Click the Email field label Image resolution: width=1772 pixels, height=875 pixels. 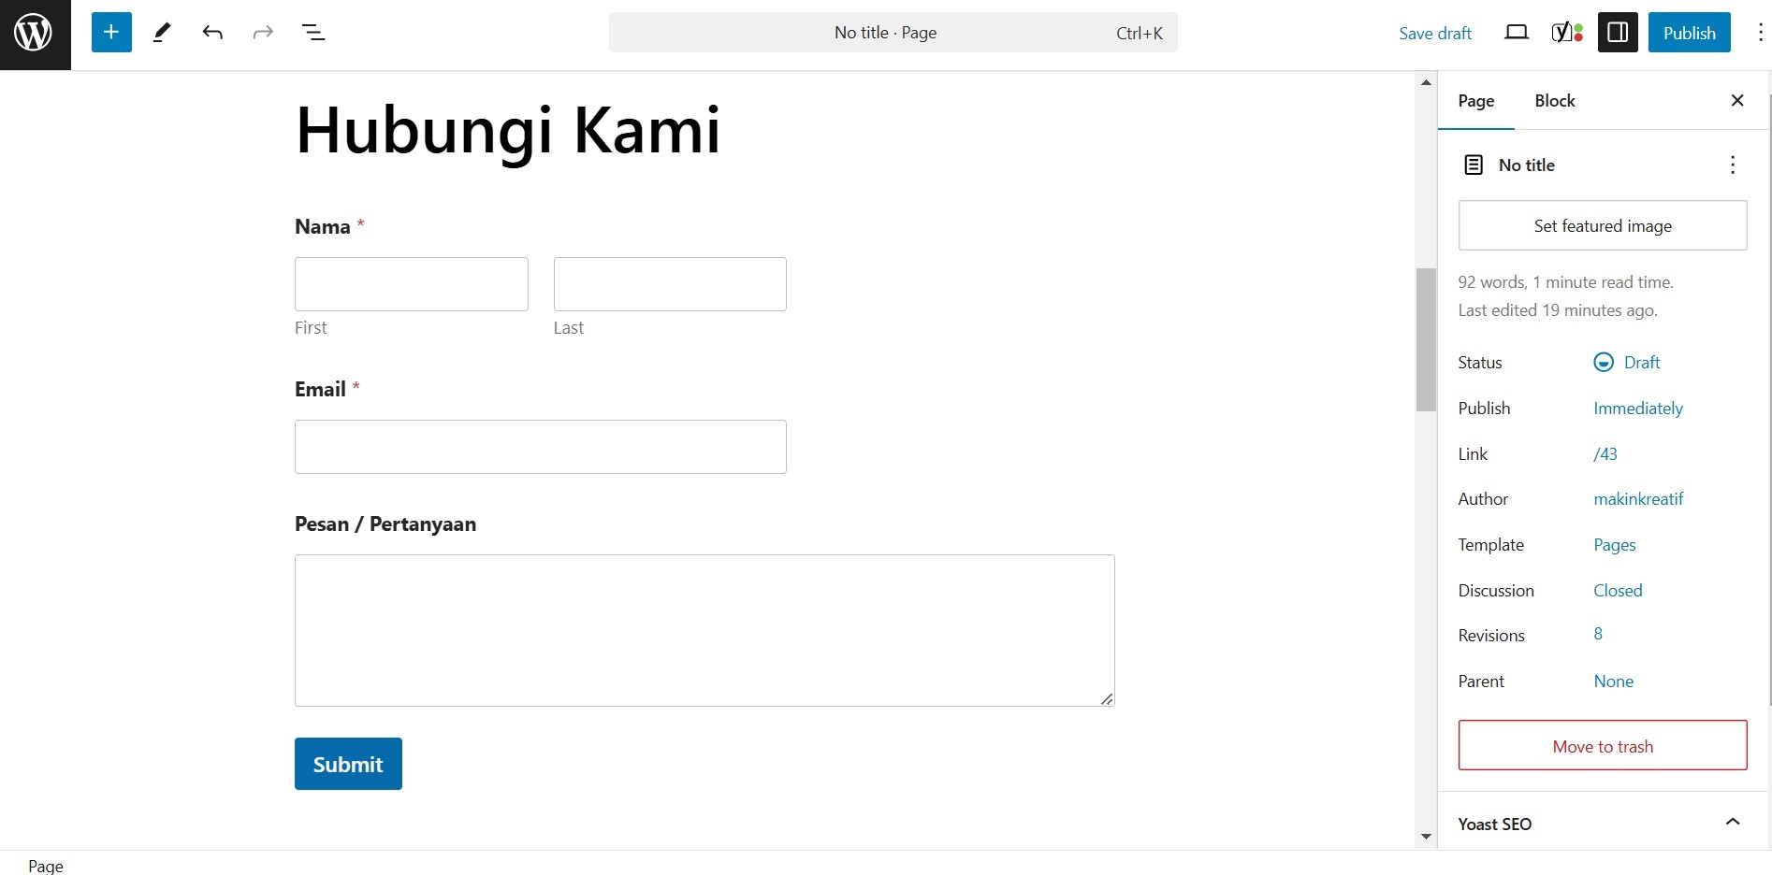pyautogui.click(x=320, y=389)
